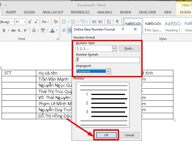The image size is (192, 150).
Task: Click the dialog Help question mark
Action: point(123,29)
